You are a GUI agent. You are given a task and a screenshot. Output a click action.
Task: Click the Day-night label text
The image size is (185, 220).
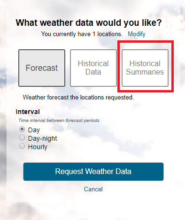[42, 138]
